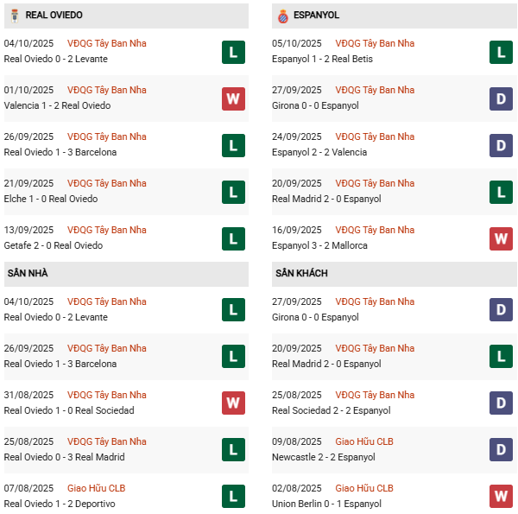
Task: Click the L badge beside Real Oviedo 1 - 3 Barcelona in the top list
Action: click(x=233, y=145)
